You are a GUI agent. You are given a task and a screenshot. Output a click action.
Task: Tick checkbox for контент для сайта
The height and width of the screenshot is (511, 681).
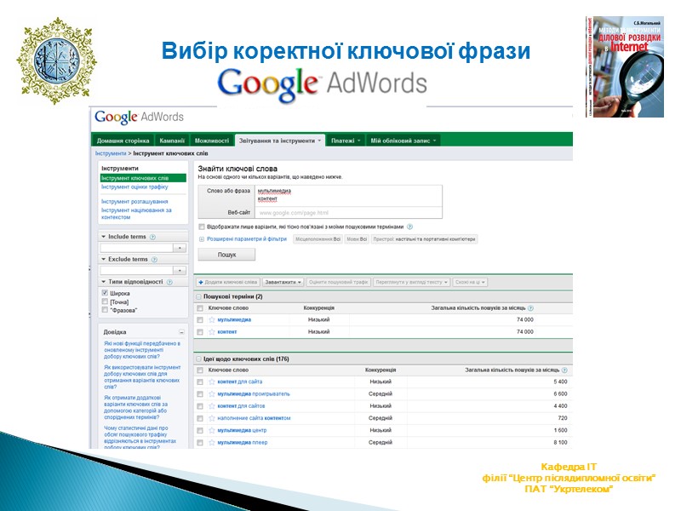point(200,382)
